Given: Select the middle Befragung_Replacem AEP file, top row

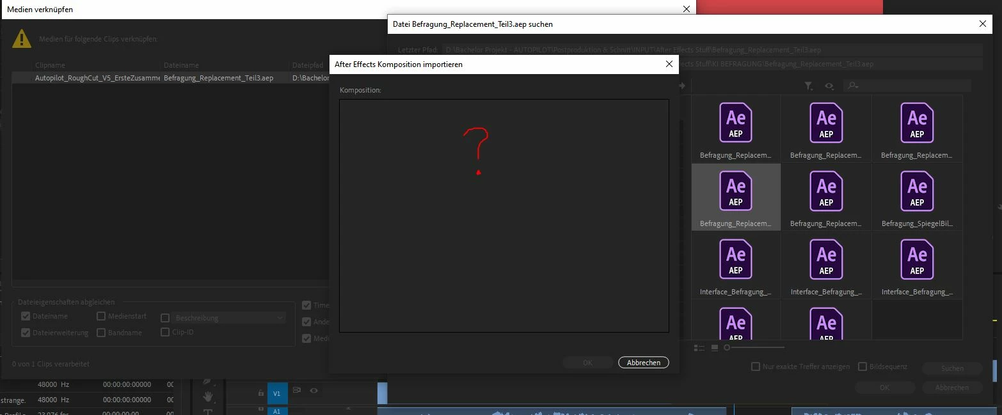Looking at the screenshot, I should 826,129.
